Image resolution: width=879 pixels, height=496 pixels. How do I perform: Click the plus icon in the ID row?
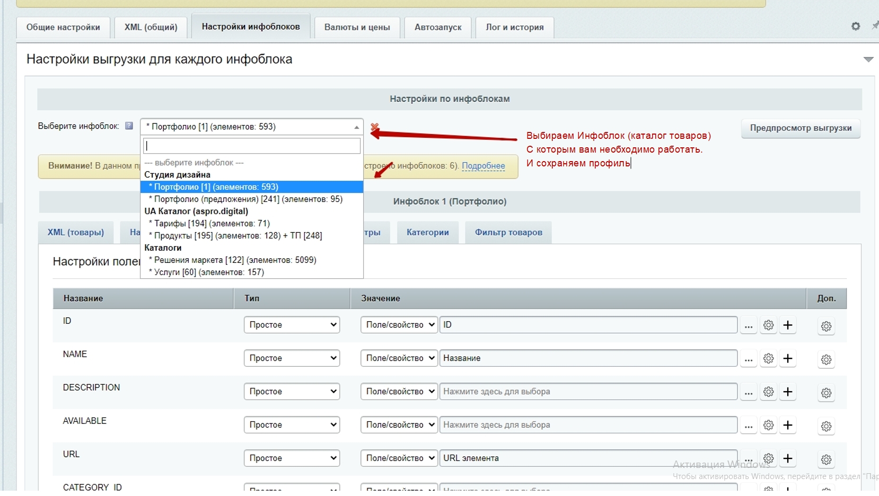788,325
